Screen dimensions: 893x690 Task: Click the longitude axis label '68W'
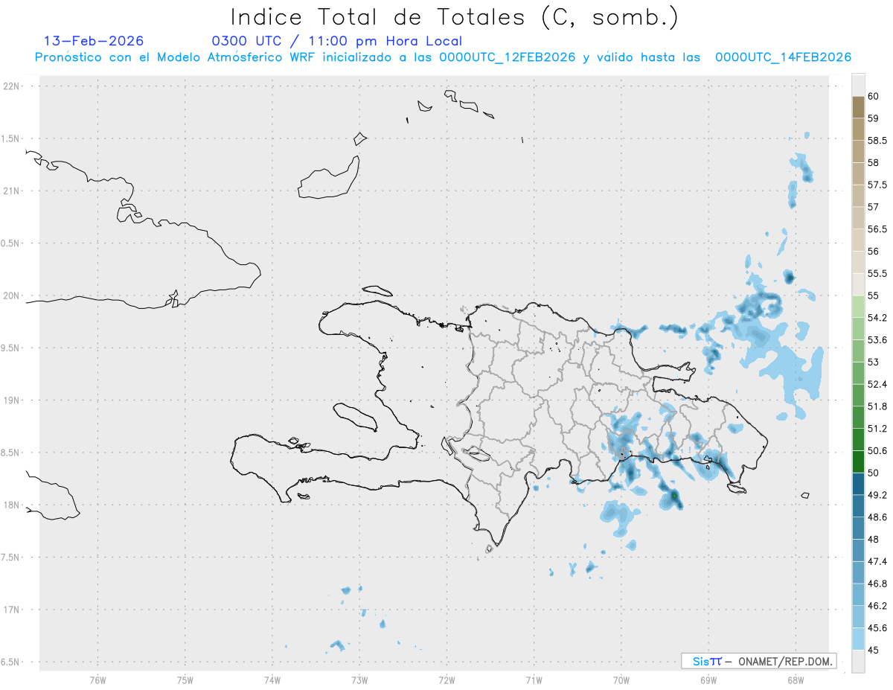coord(795,680)
